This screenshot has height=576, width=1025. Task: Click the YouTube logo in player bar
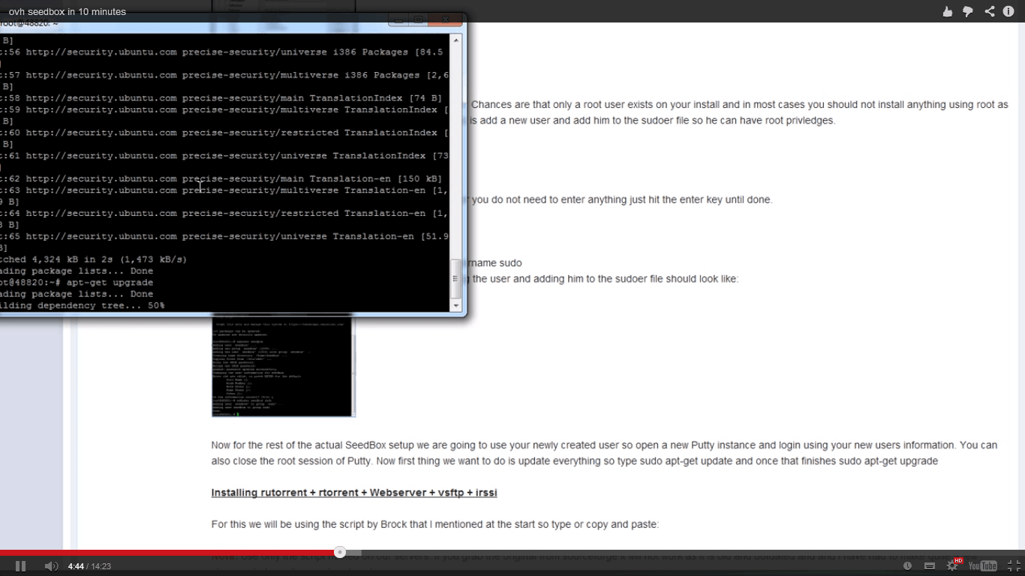point(982,566)
